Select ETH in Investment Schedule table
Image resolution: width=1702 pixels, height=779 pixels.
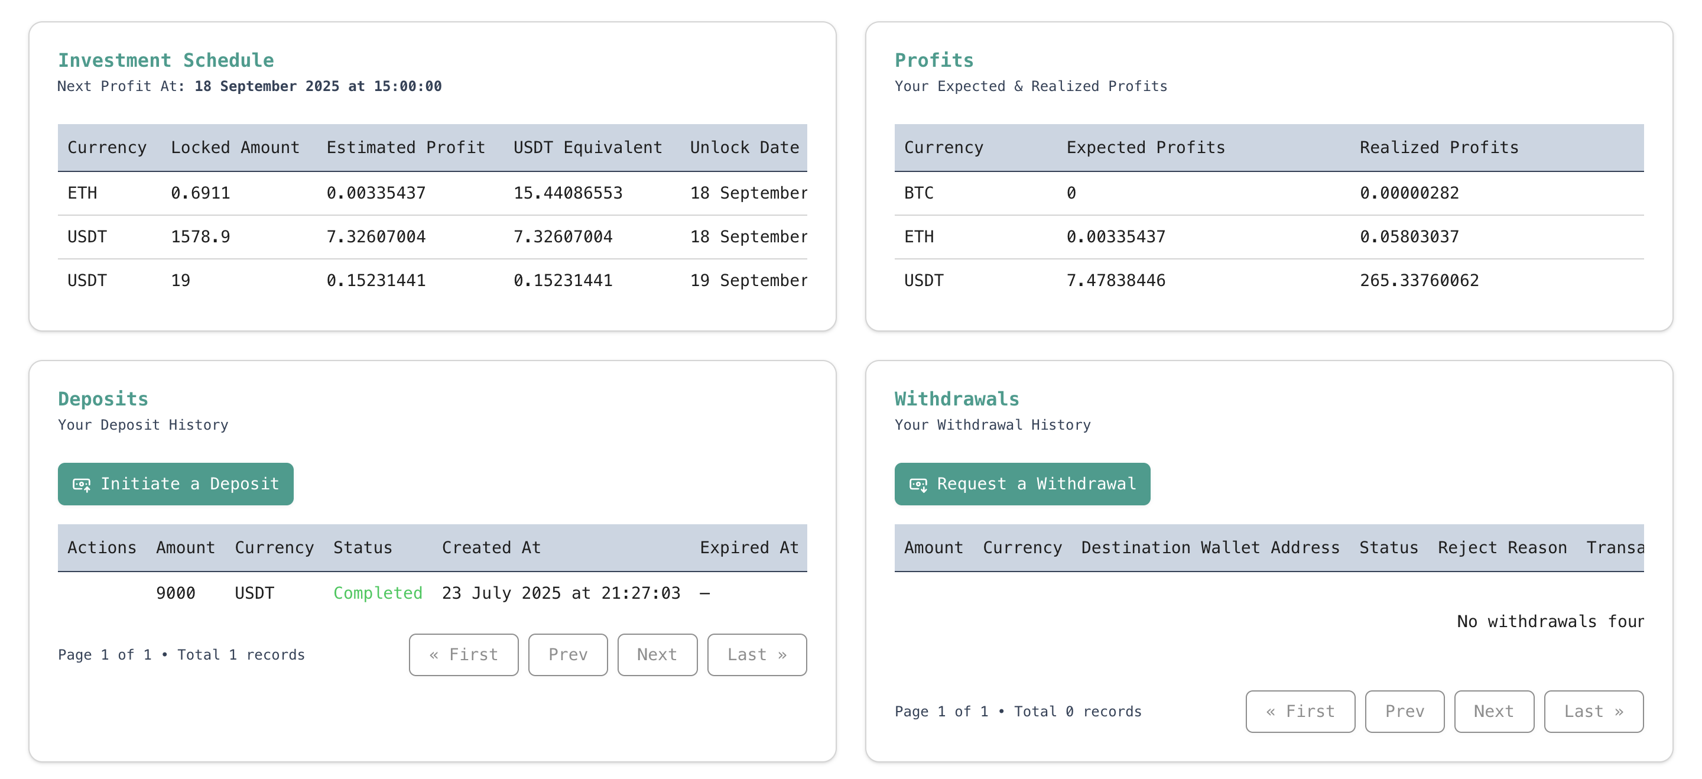[x=83, y=194]
